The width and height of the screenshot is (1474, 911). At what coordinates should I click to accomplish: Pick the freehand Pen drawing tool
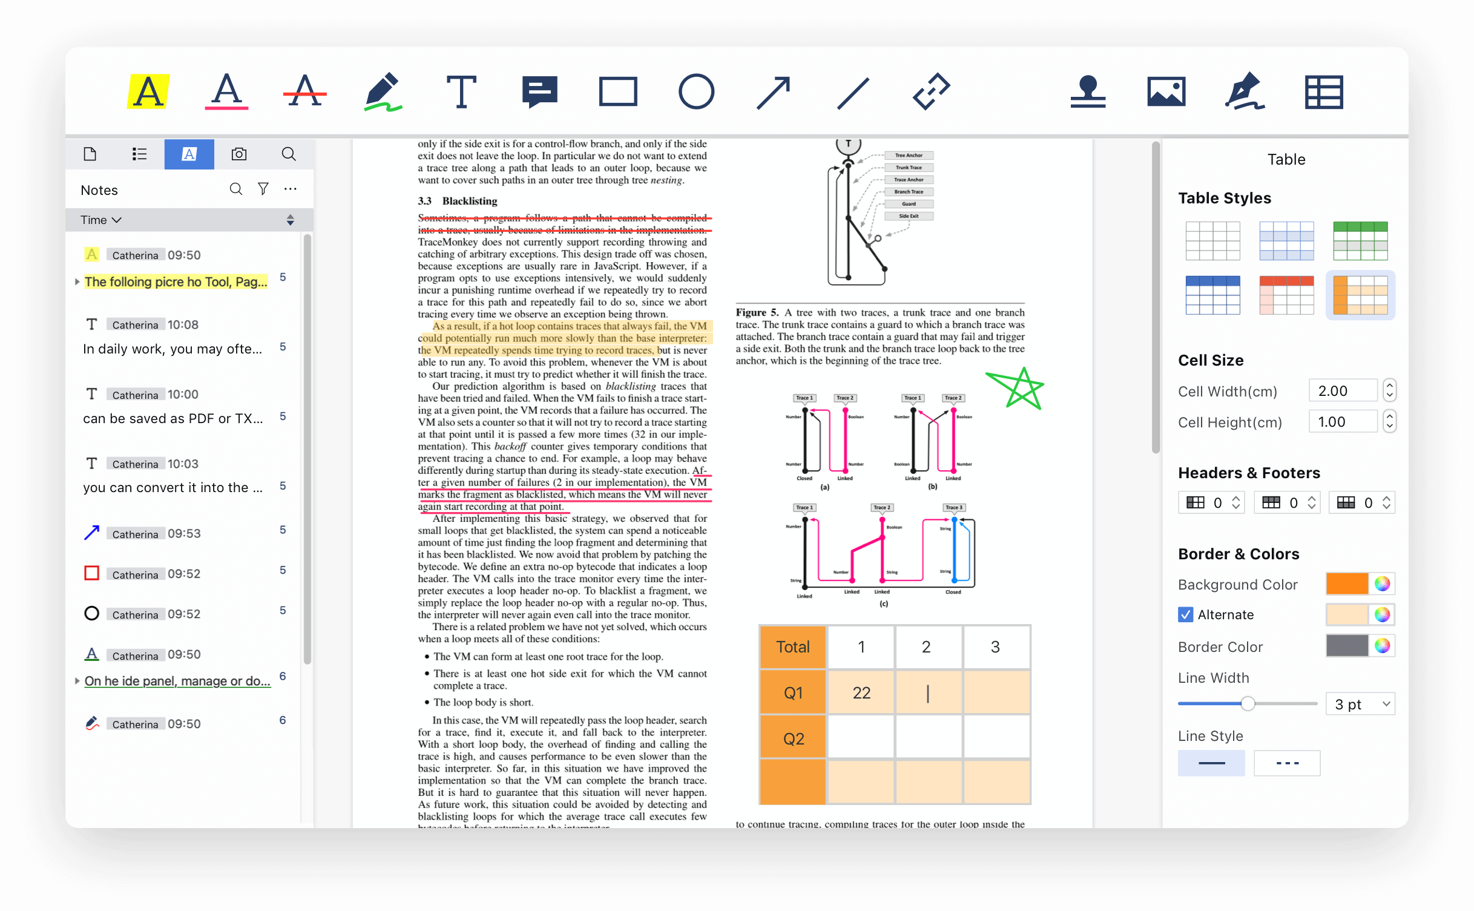pyautogui.click(x=383, y=92)
